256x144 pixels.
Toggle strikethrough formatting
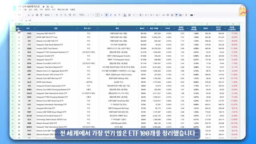click(115, 15)
